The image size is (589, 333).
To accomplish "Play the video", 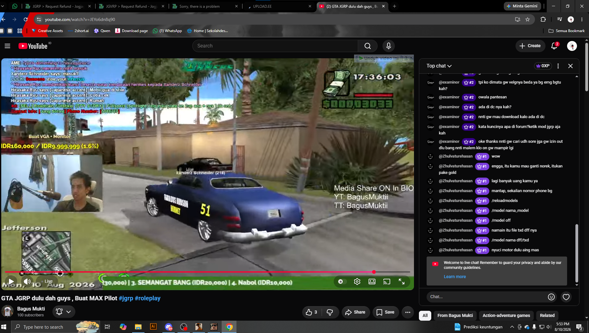I will tap(11, 281).
